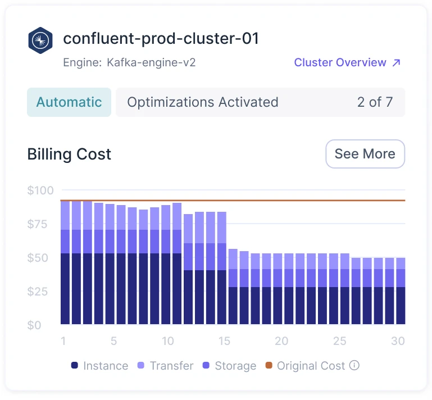Click the Original Cost legend dot
This screenshot has width=432, height=400.
coord(269,365)
